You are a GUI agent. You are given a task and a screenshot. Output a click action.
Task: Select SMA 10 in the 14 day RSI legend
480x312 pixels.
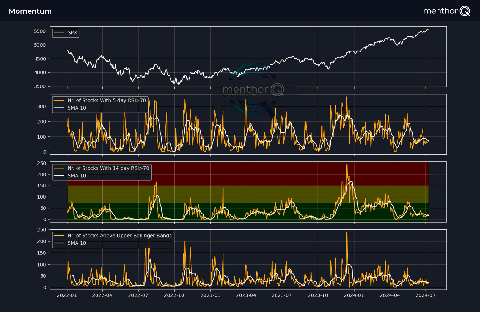coord(77,176)
